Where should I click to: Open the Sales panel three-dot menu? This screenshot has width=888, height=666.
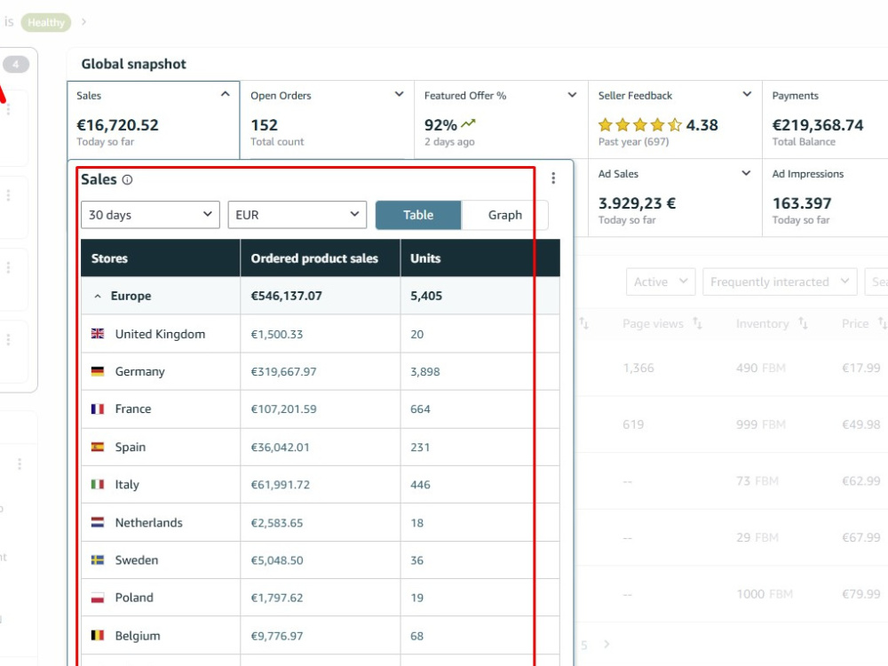coord(553,178)
